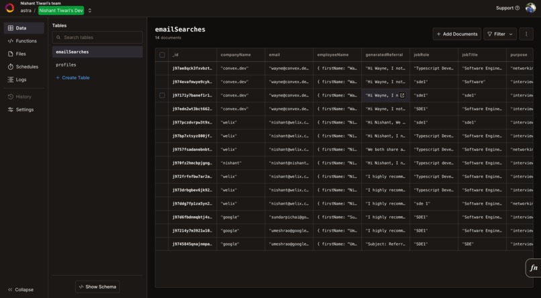Click the _id column header
541x298 pixels.
coord(193,55)
